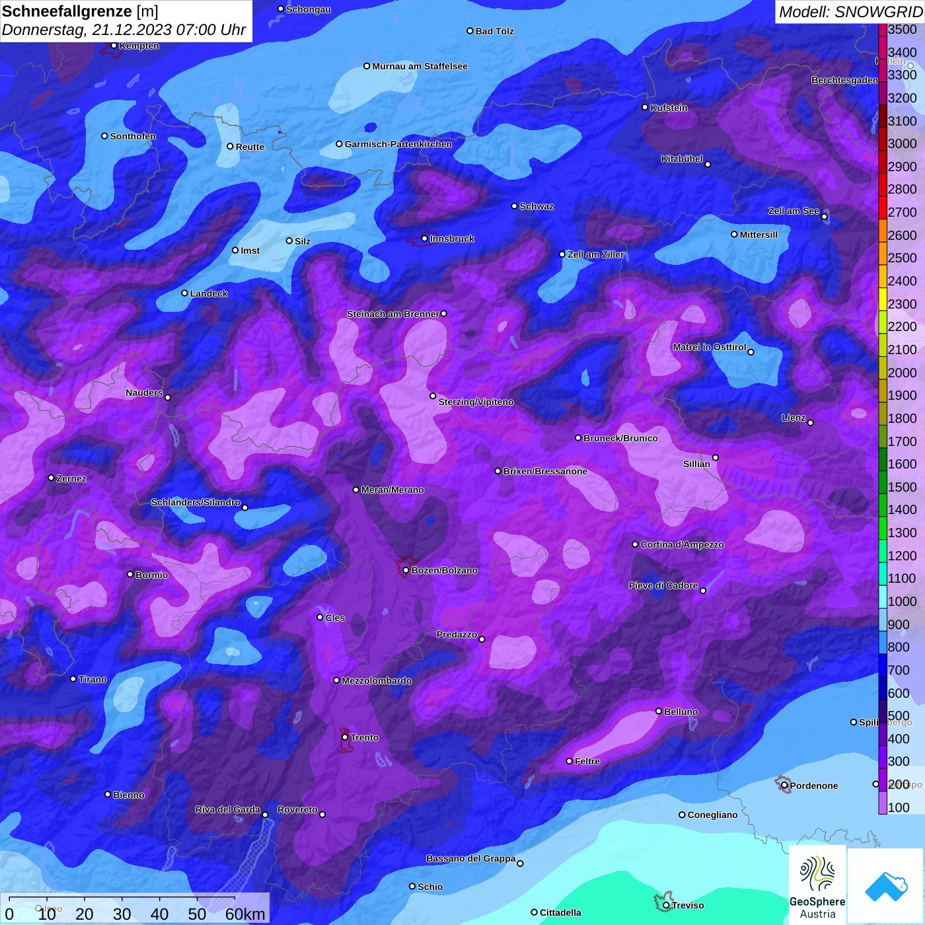Click the Kitzbühel label

pos(682,159)
